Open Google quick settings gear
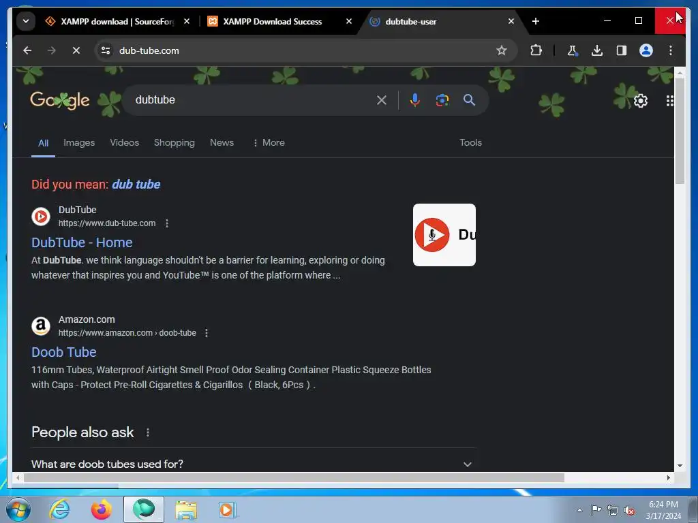The image size is (698, 523). click(641, 101)
